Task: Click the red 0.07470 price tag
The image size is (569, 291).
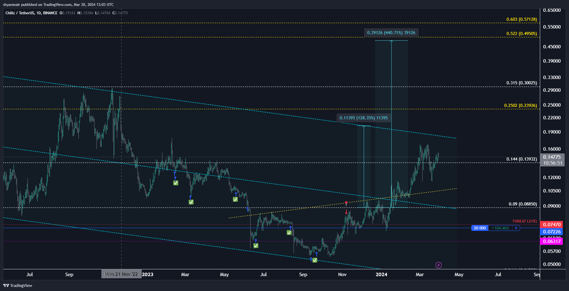Action: click(x=552, y=224)
